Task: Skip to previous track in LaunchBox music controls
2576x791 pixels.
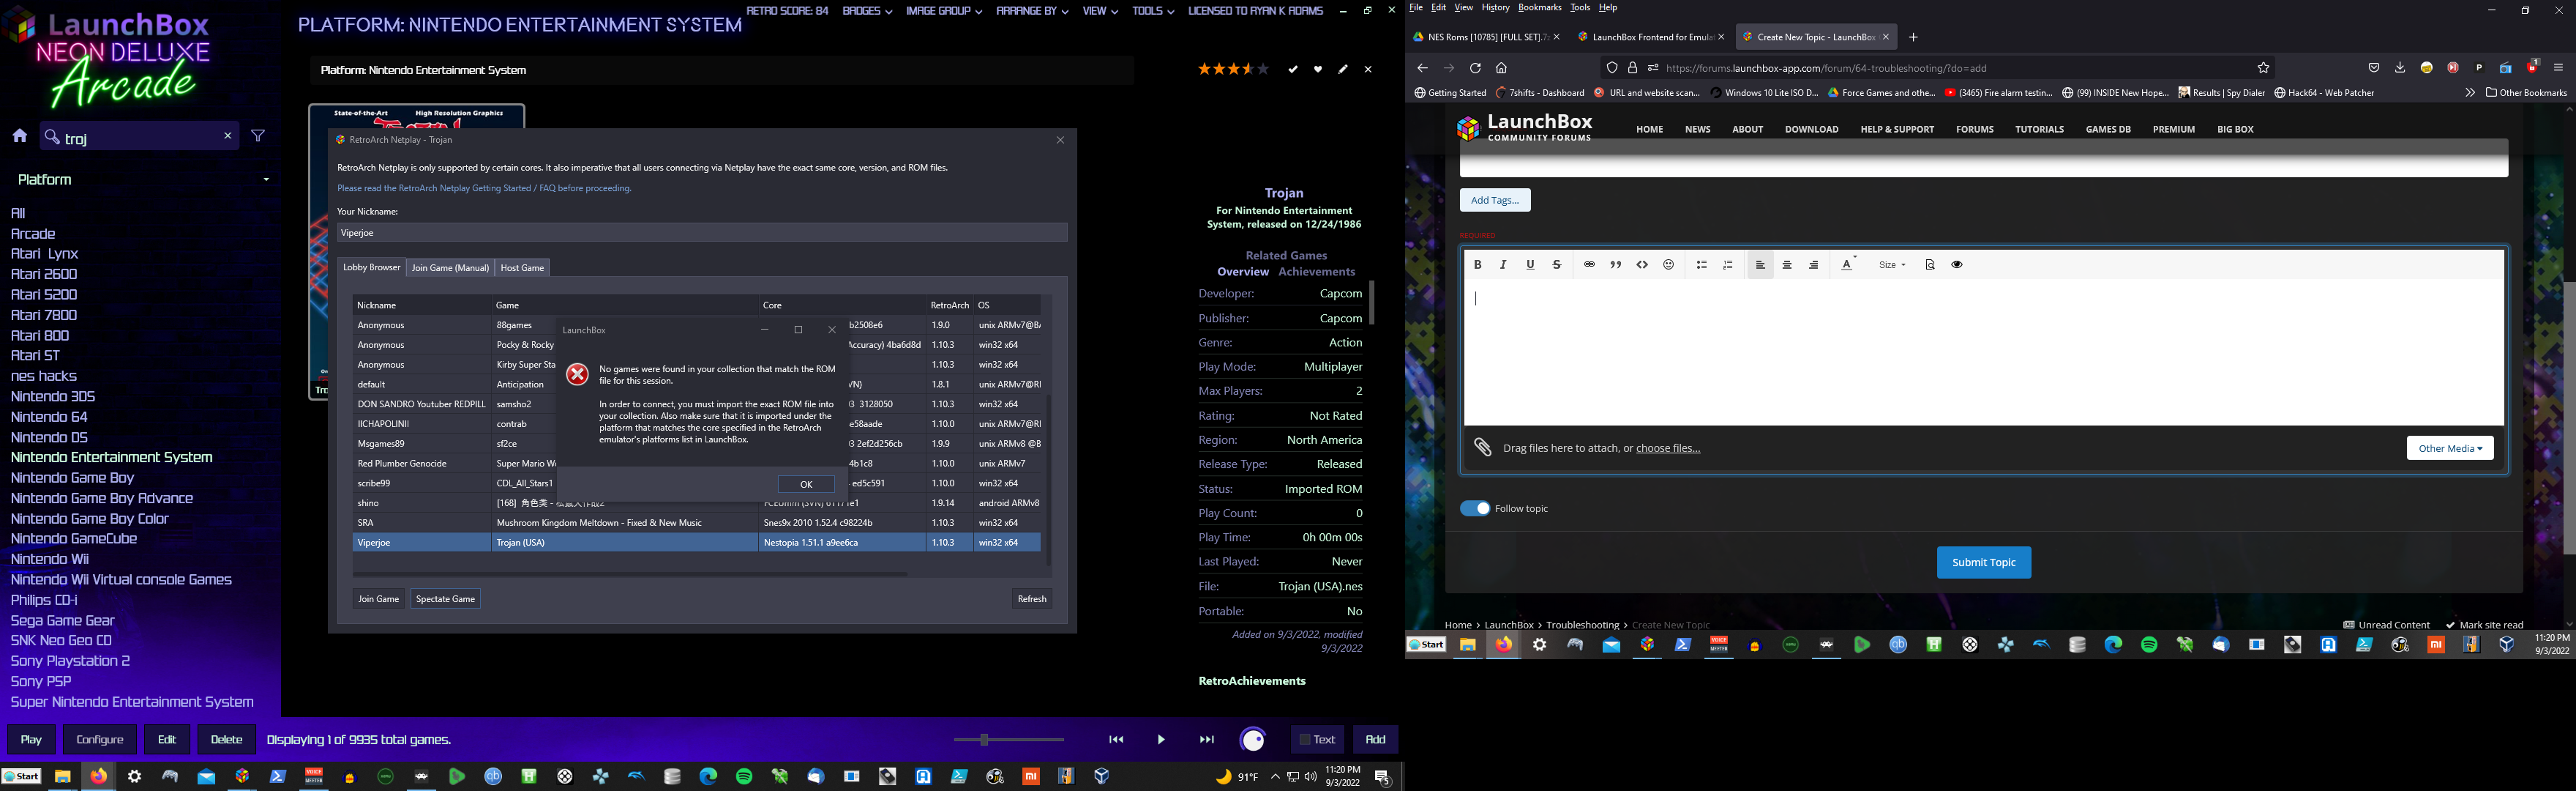Action: tap(1116, 740)
